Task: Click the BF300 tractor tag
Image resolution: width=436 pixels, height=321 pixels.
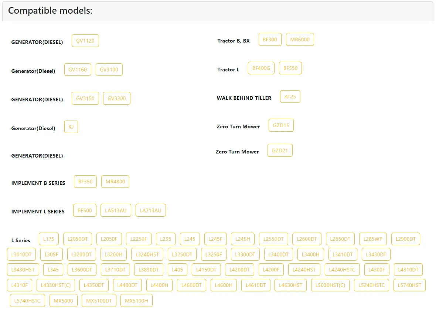Action: [x=270, y=40]
